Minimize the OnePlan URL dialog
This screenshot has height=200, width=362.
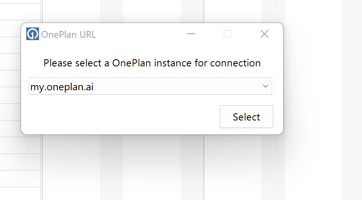click(191, 34)
